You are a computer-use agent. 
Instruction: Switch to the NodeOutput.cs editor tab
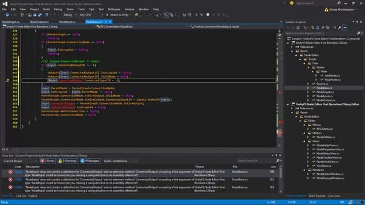pyautogui.click(x=39, y=22)
